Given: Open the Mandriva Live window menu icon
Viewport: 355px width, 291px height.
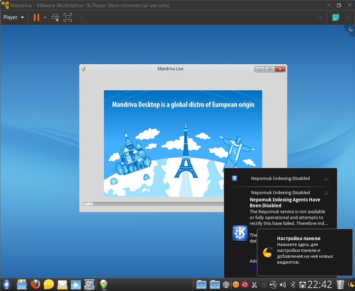Looking at the screenshot, I should 83,69.
